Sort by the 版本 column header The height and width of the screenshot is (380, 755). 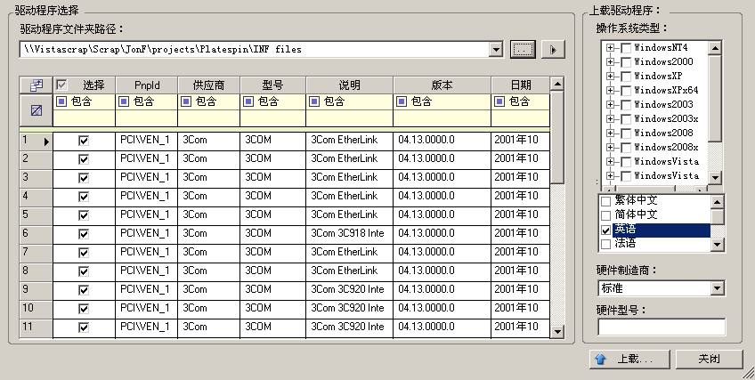click(442, 85)
